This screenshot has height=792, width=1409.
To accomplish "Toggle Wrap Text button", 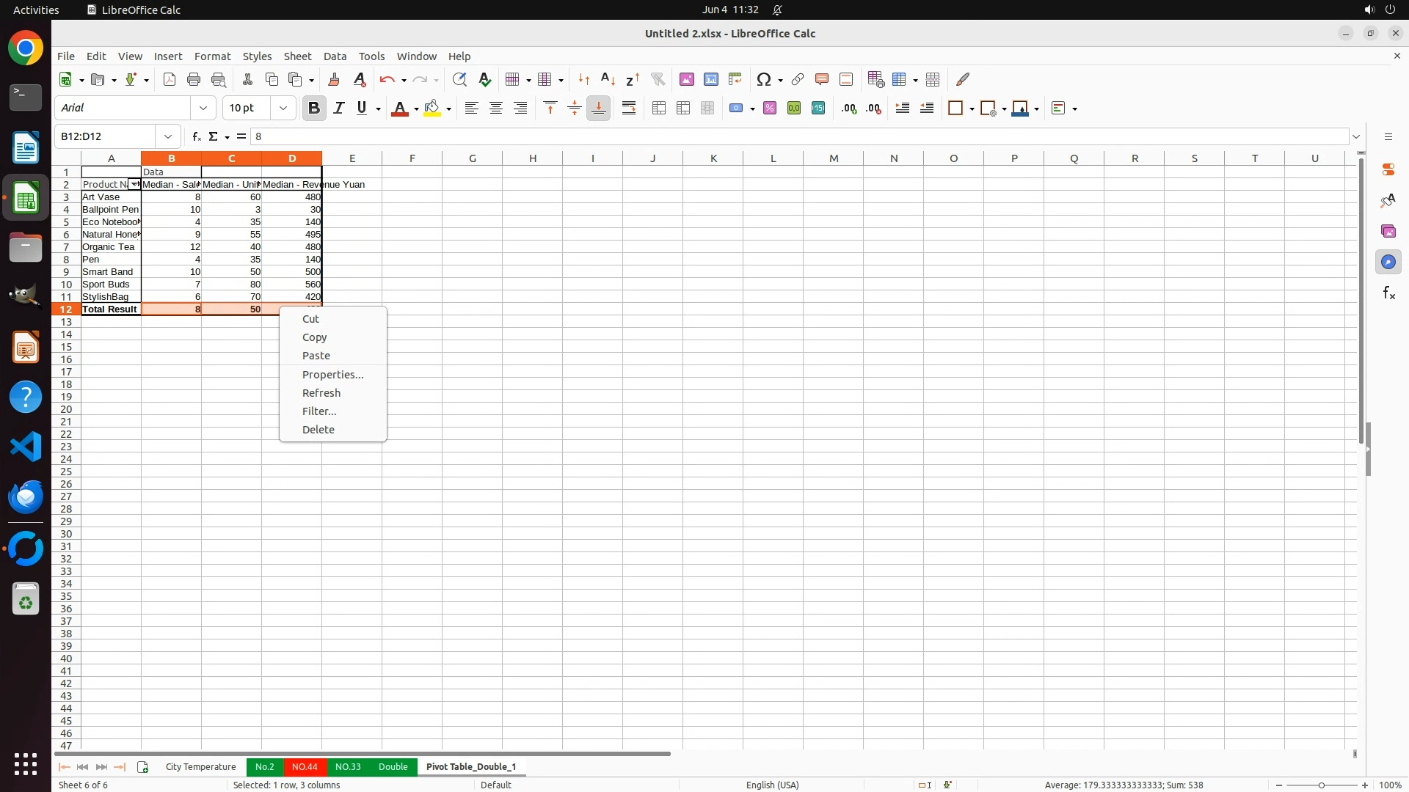I will [x=629, y=109].
